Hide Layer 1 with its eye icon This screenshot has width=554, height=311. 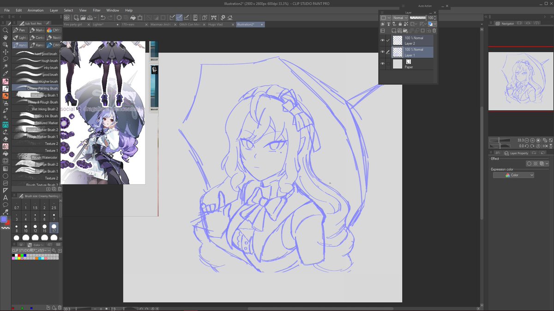(x=382, y=52)
